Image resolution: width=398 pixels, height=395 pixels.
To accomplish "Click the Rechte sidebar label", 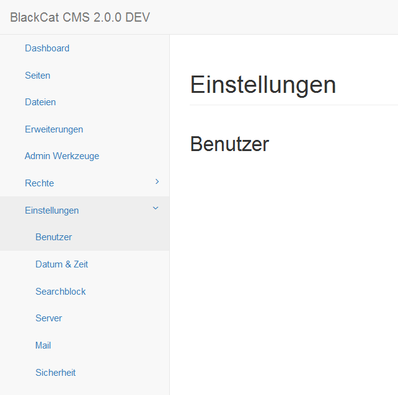I will pos(40,183).
